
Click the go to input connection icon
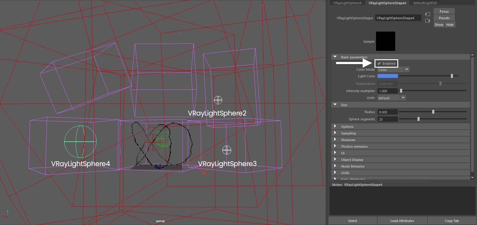(x=428, y=14)
